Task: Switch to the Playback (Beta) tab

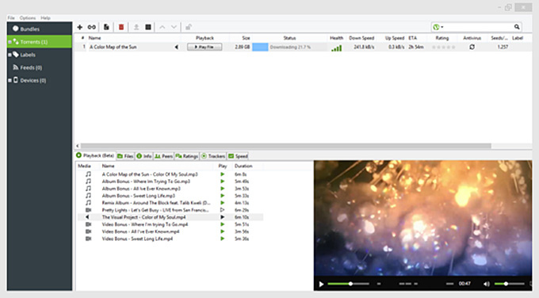Action: tap(95, 155)
